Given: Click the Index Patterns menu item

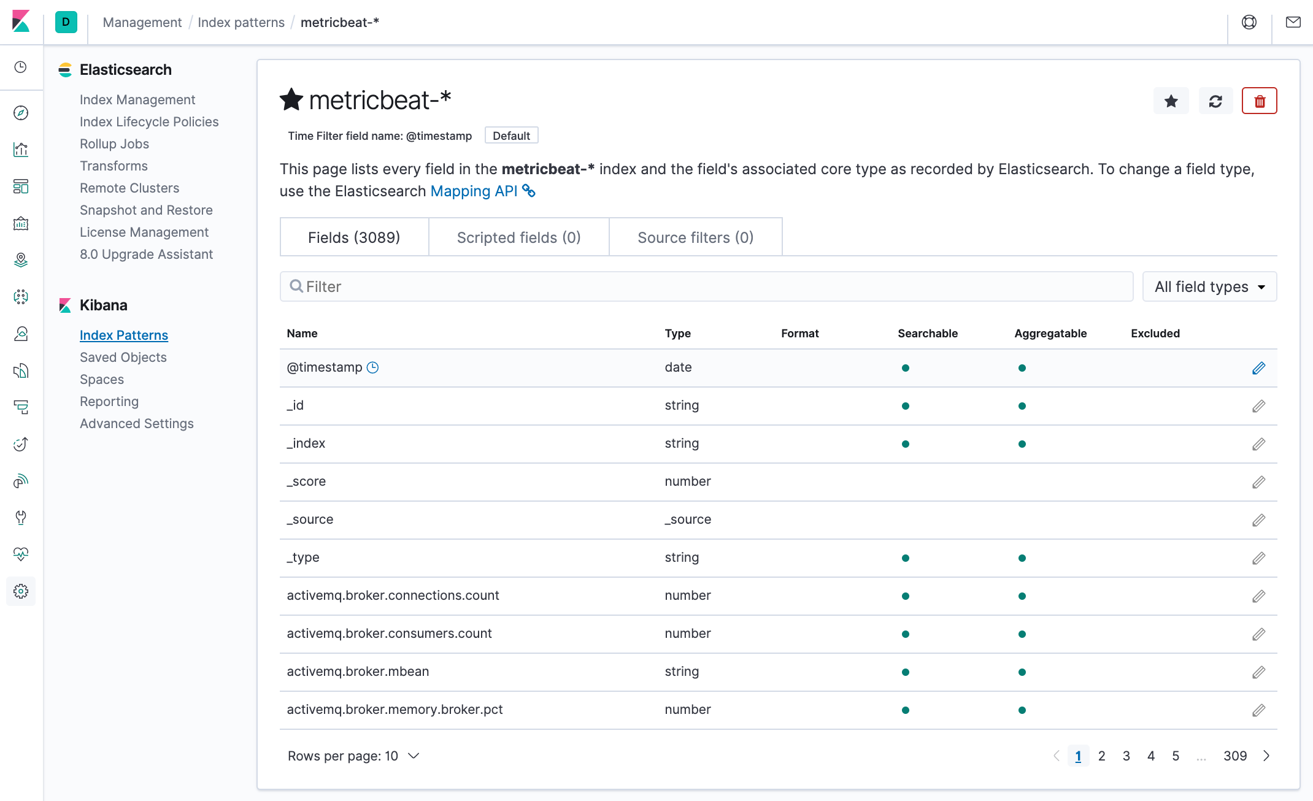Looking at the screenshot, I should (124, 335).
